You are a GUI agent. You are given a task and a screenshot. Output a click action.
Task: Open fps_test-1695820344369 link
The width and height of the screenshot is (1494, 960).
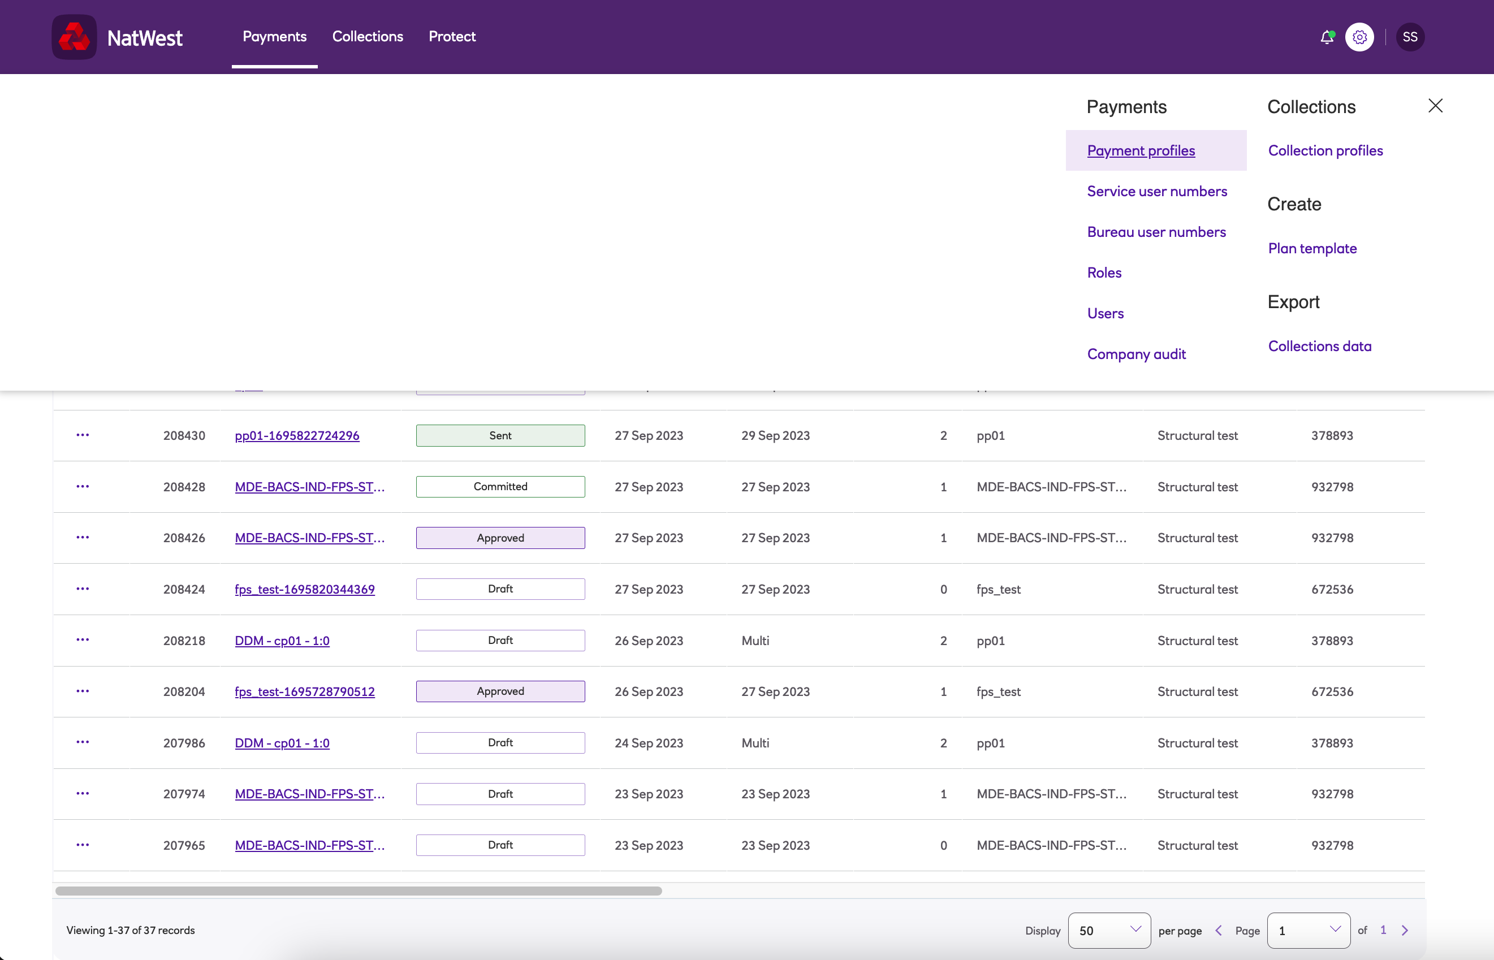pyautogui.click(x=304, y=589)
